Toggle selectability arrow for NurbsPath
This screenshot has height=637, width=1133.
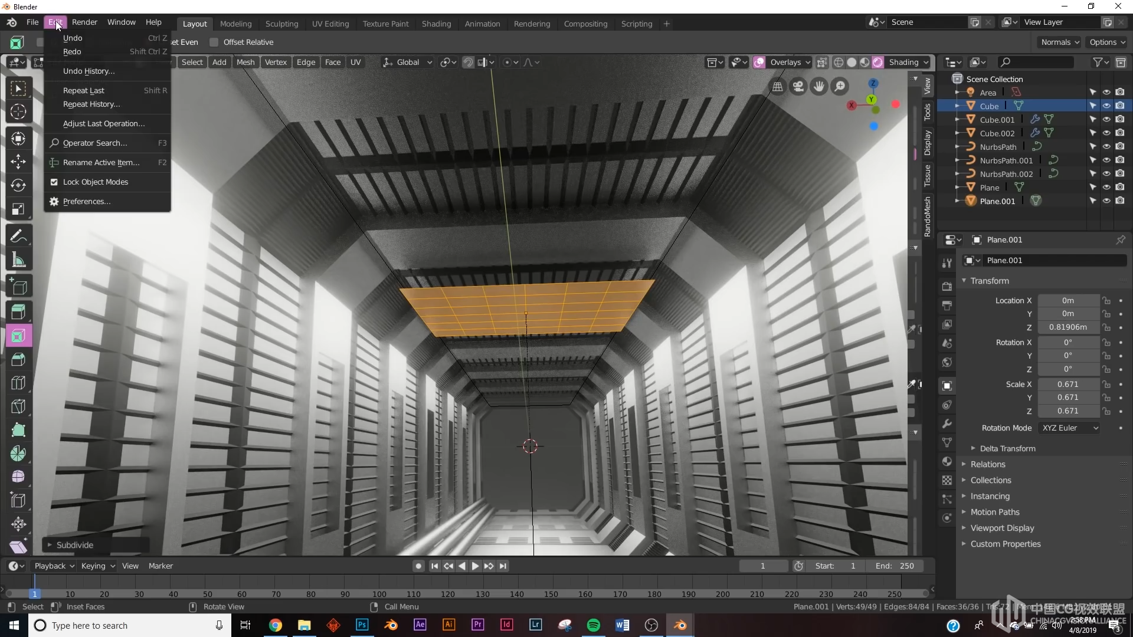pyautogui.click(x=1093, y=146)
